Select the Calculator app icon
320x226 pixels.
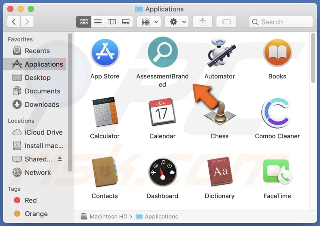coord(105,112)
